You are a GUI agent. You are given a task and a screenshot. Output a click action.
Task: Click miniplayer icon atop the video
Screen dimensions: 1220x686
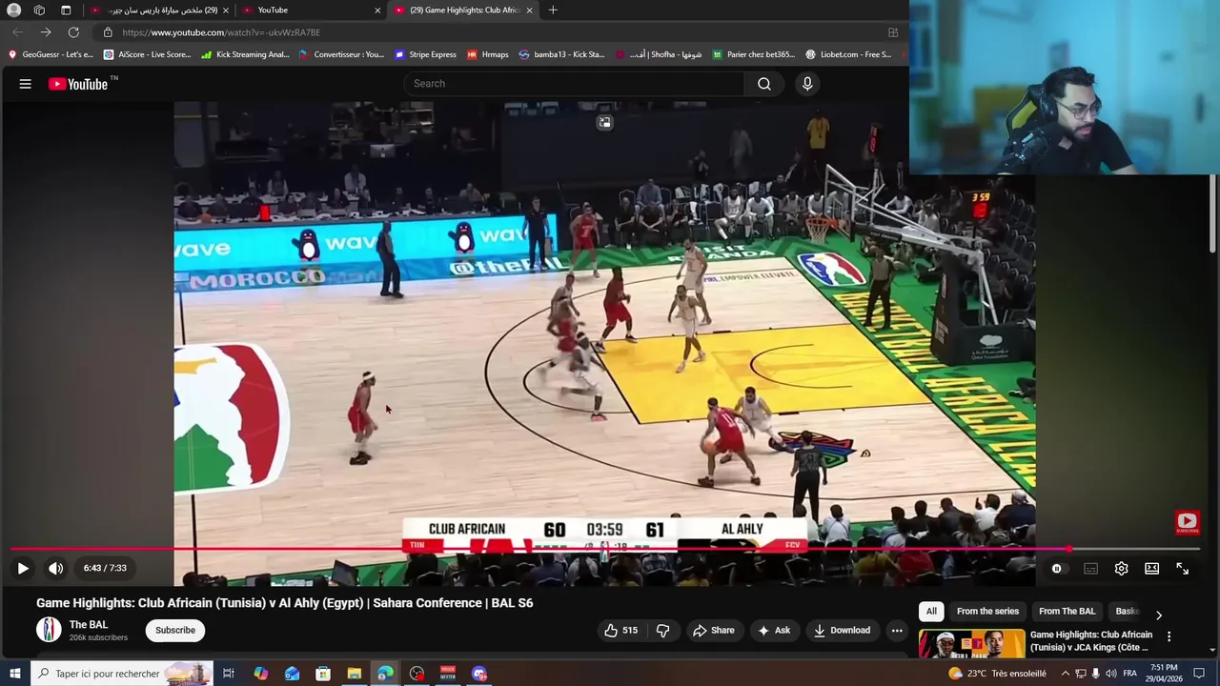tap(604, 123)
